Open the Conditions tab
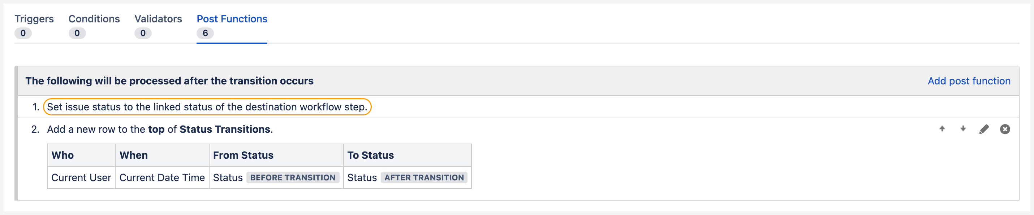 (94, 18)
